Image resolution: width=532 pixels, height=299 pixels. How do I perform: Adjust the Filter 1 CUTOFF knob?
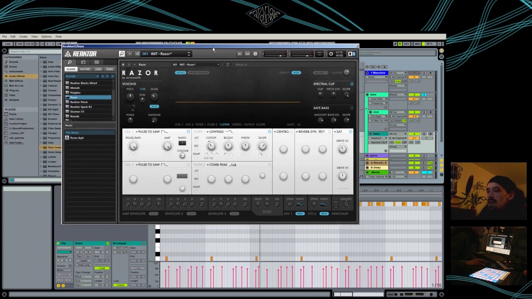pos(211,146)
